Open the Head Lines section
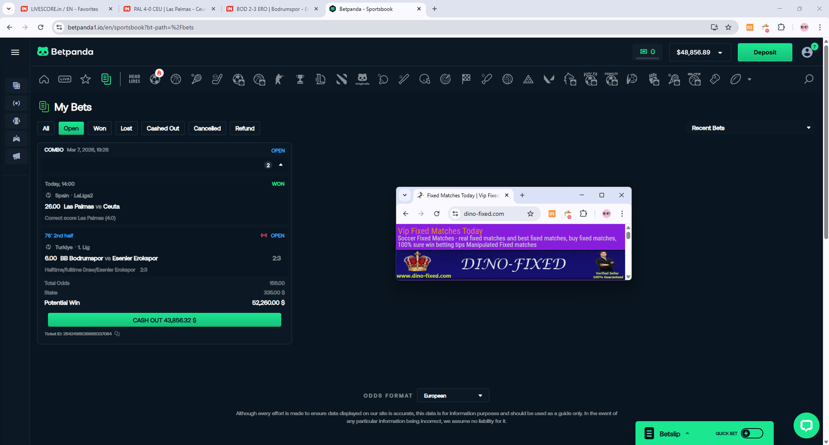The height and width of the screenshot is (445, 829). 134,79
